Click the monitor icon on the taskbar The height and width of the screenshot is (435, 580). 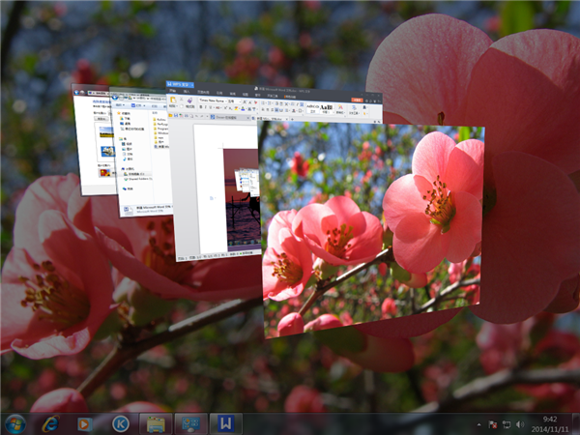[x=189, y=423]
